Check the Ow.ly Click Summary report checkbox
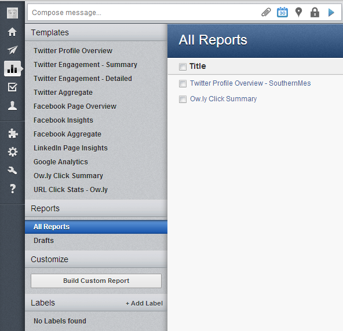The height and width of the screenshot is (331, 343). 183,99
